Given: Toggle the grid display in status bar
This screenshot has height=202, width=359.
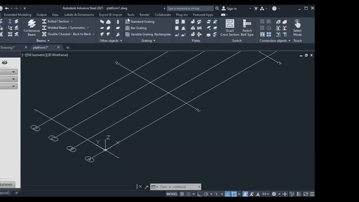Looking at the screenshot, I should pyautogui.click(x=182, y=194).
